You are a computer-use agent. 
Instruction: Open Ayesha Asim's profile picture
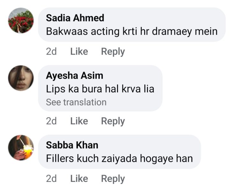21,78
